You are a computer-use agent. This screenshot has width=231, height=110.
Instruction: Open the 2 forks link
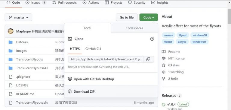coord(173,79)
